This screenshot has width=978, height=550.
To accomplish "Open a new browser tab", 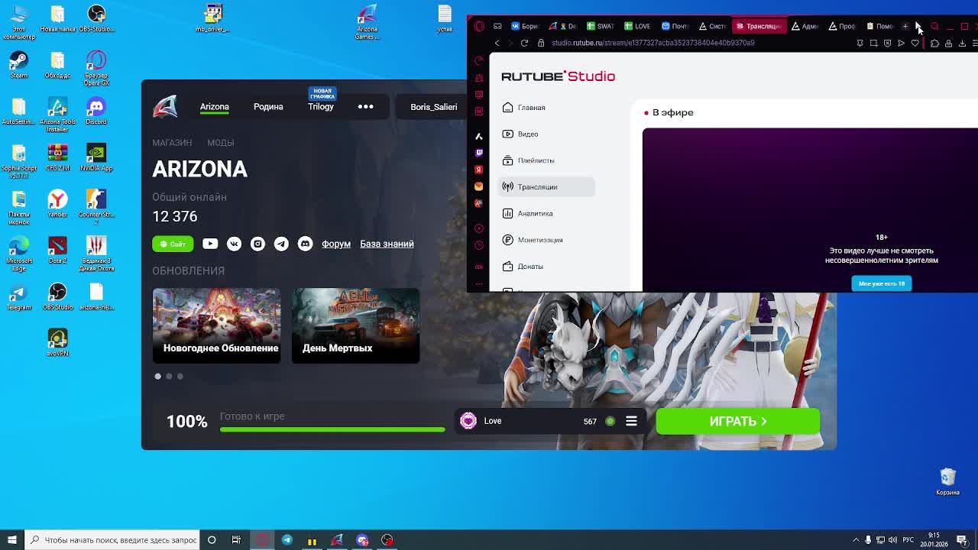I will point(905,26).
